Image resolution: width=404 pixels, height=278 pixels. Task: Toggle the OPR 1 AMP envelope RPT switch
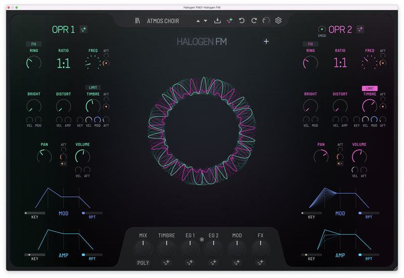92,255
